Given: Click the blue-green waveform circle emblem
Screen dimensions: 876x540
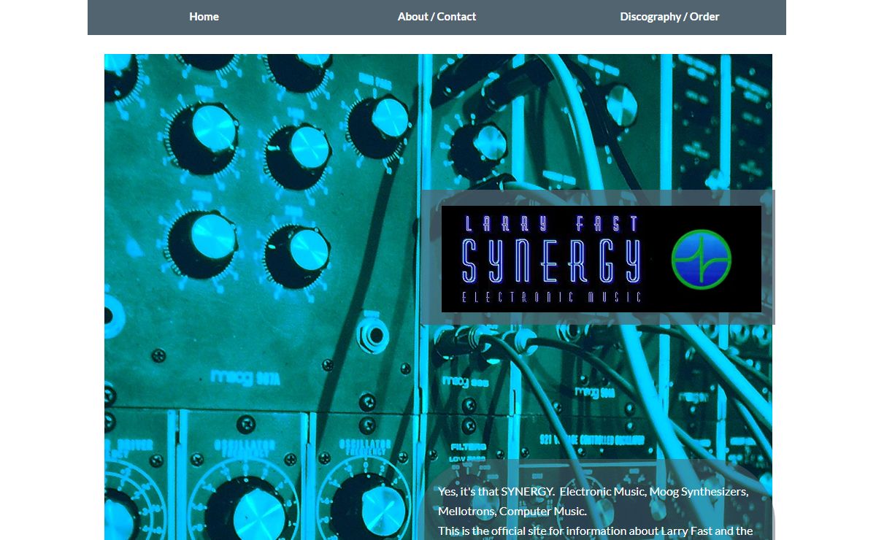Looking at the screenshot, I should coord(701,259).
